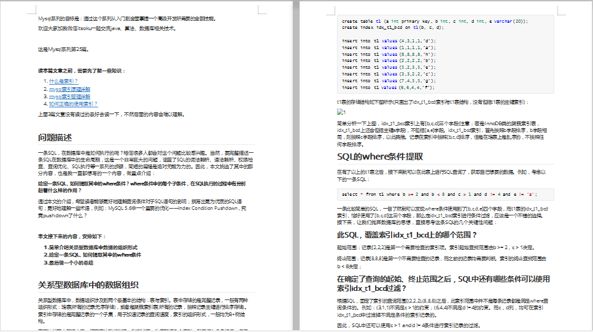Click the insert line with values (6,6,4,4,'f')

tap(389, 88)
